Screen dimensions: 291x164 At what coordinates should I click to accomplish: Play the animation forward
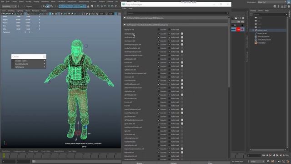[277, 155]
